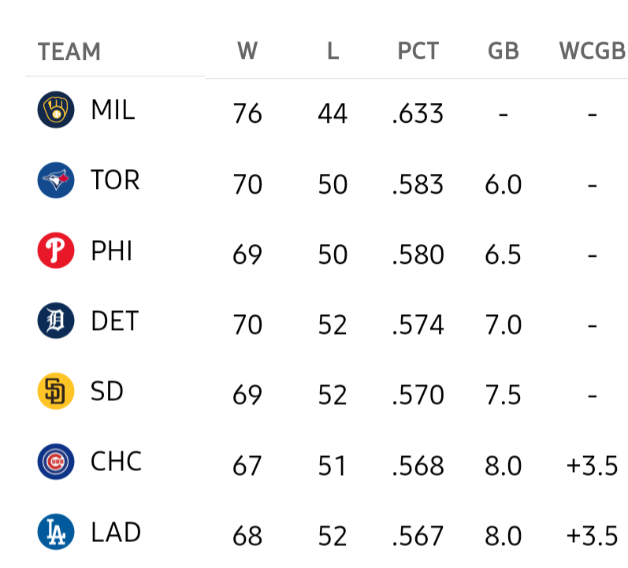This screenshot has width=628, height=568.
Task: Open the CHC team name link
Action: point(117,461)
